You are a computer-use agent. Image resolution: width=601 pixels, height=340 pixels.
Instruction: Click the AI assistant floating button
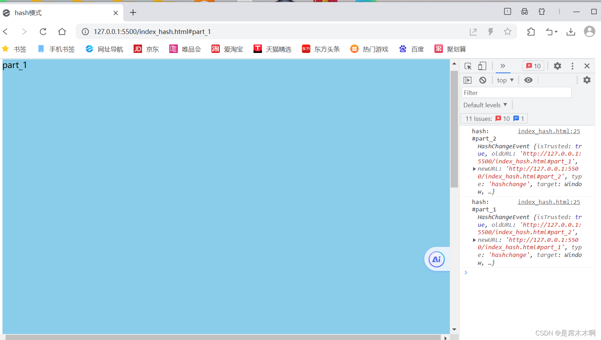pos(437,259)
